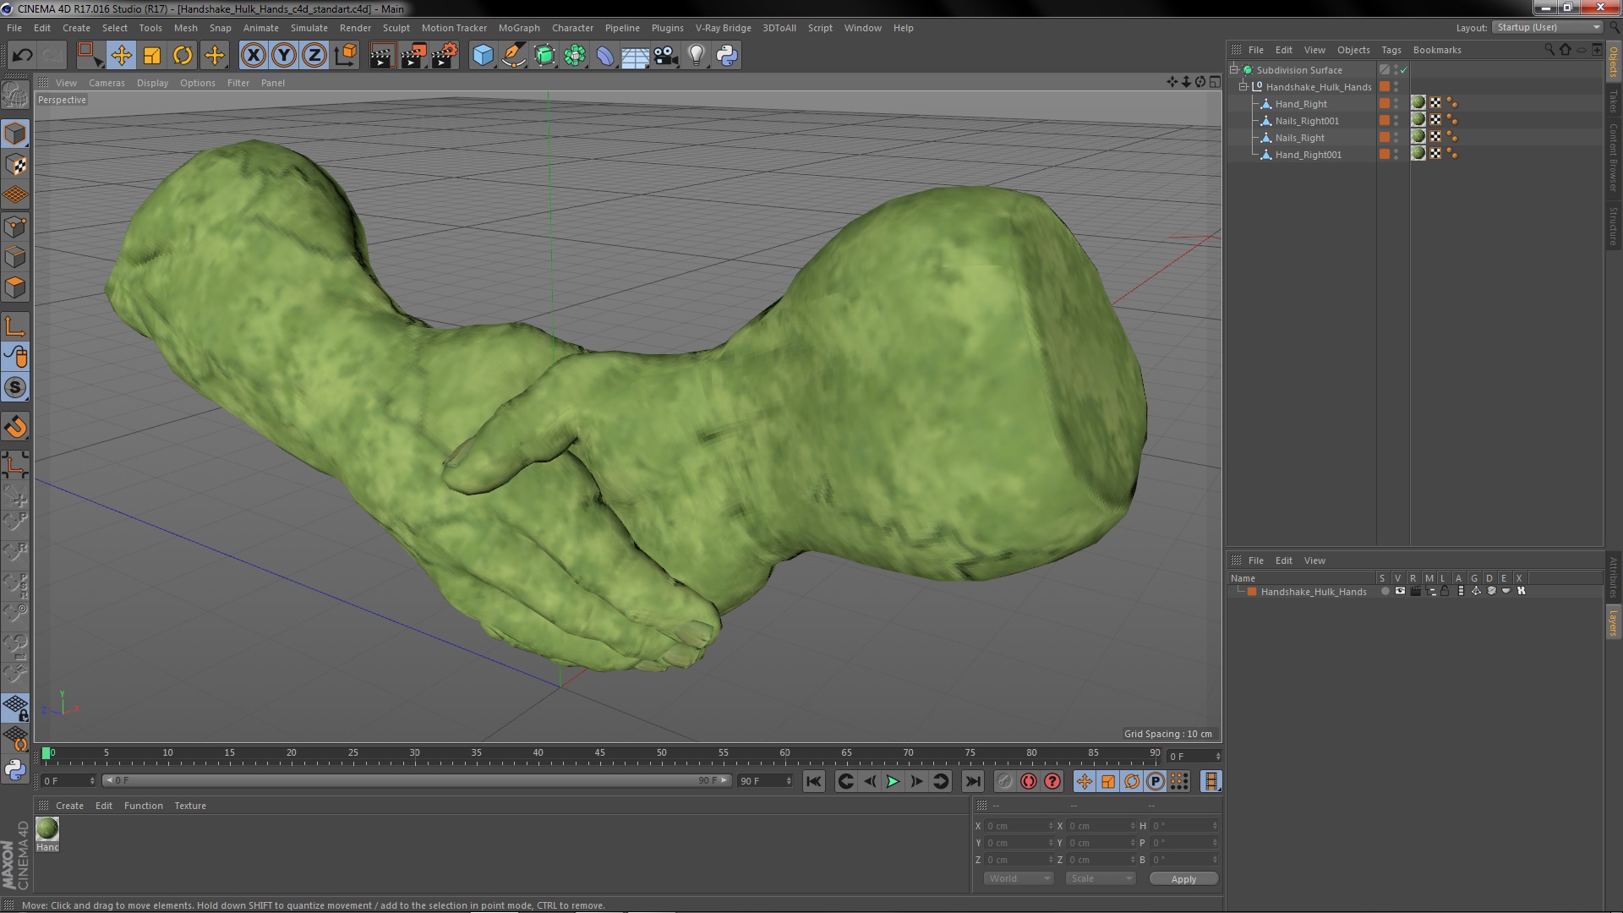Go to start of animation
Screen dimensions: 1623x913
point(813,782)
